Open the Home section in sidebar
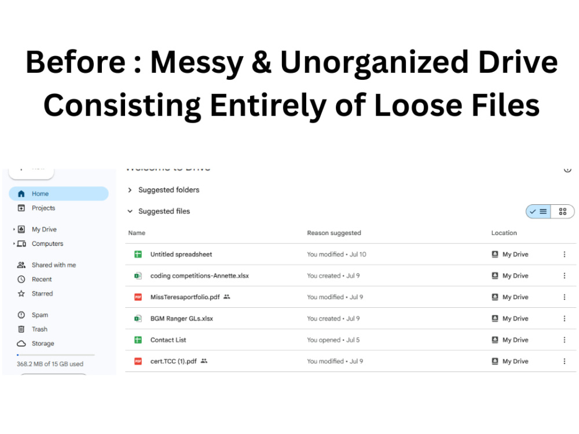 point(58,194)
